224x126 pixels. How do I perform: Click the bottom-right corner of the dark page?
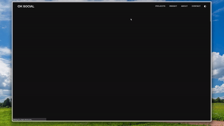pyautogui.click(x=208, y=119)
